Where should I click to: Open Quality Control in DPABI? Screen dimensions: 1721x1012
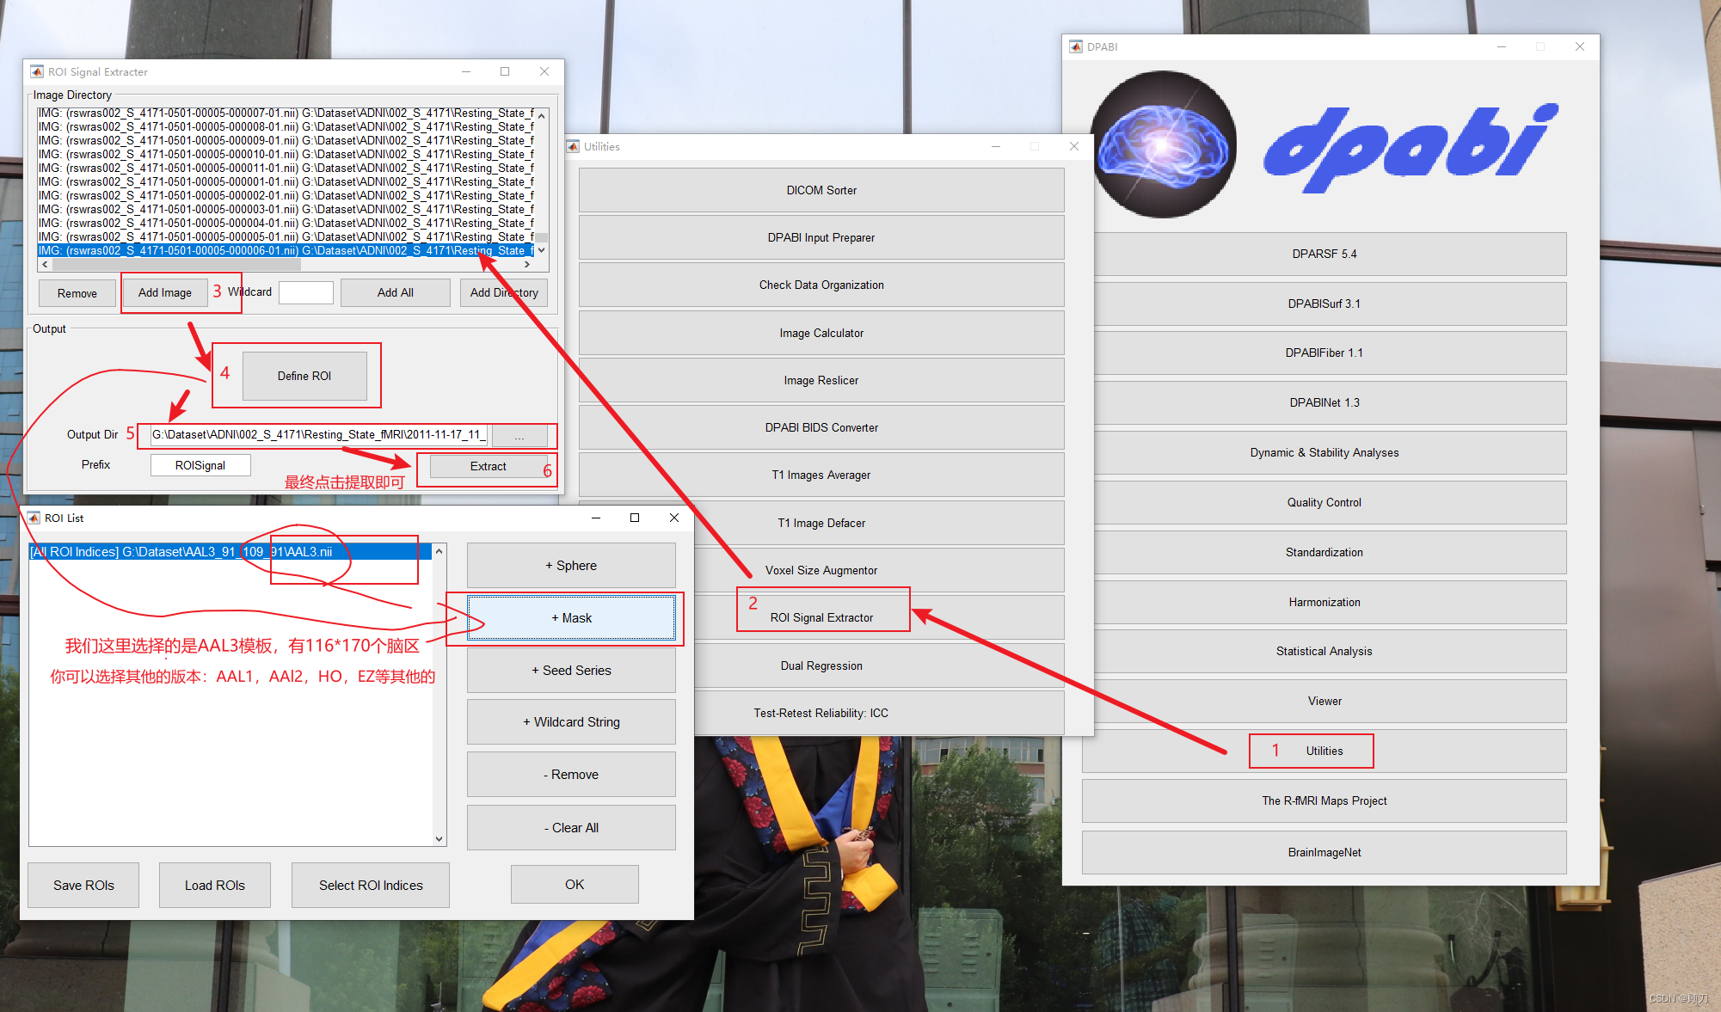pos(1324,502)
